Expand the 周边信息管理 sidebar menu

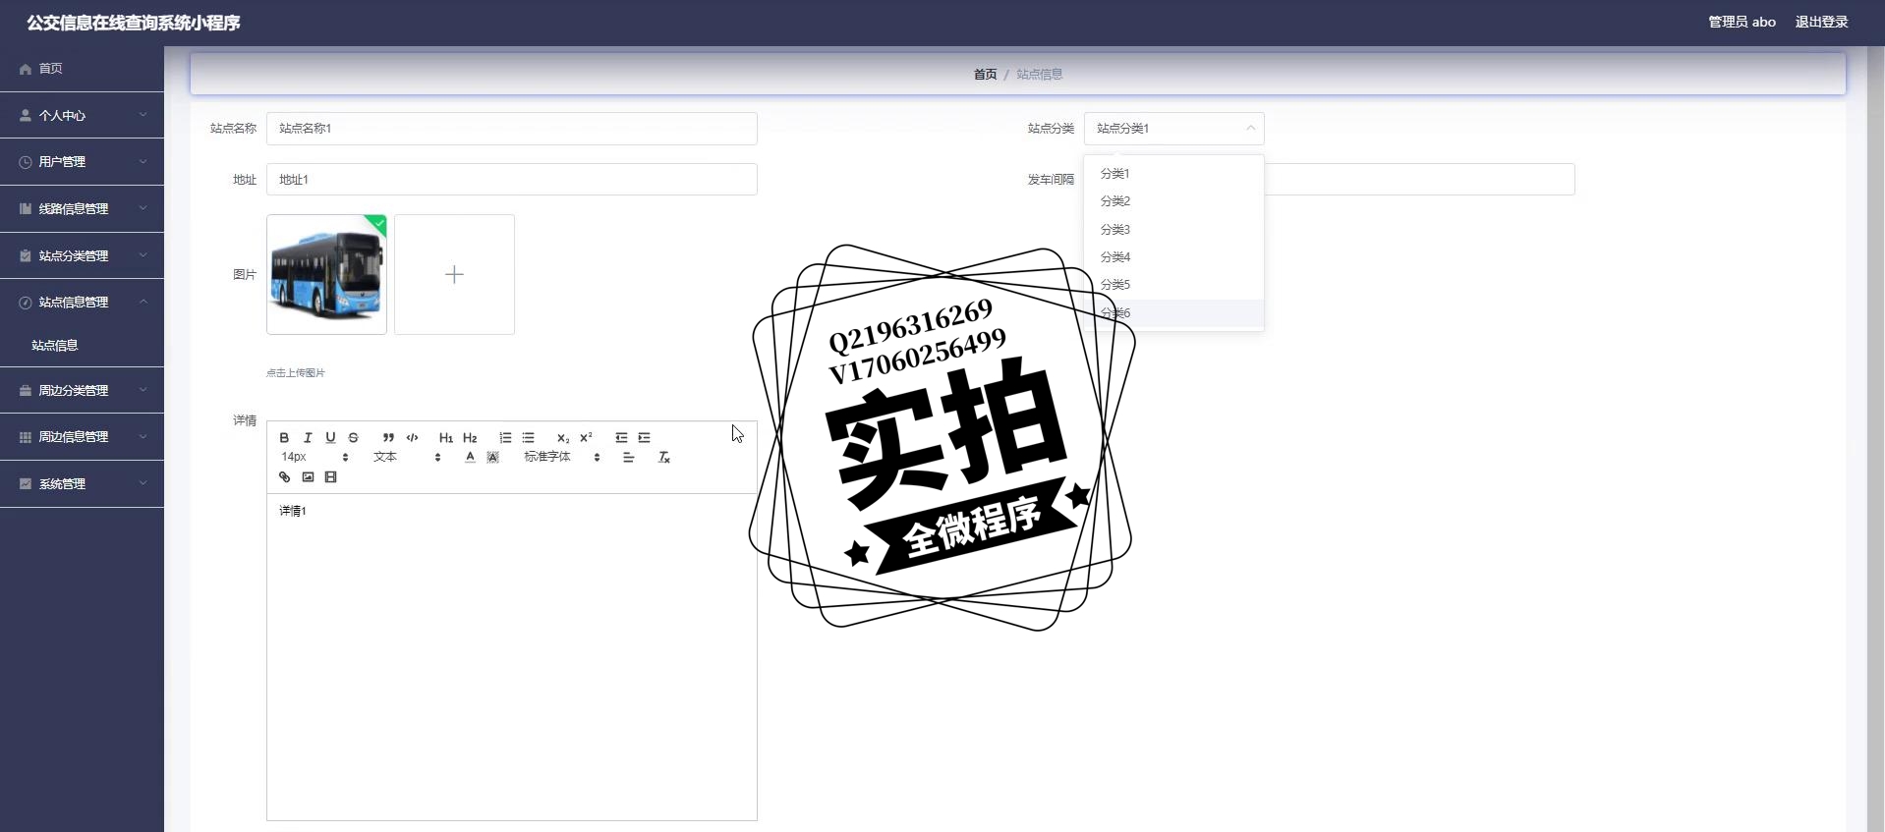82,437
